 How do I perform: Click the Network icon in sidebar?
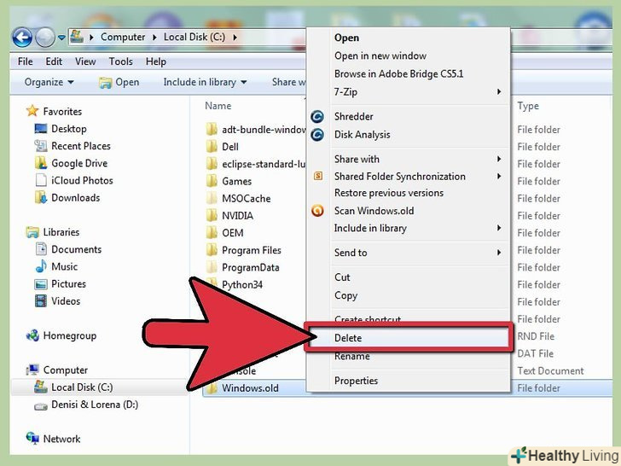(x=32, y=438)
